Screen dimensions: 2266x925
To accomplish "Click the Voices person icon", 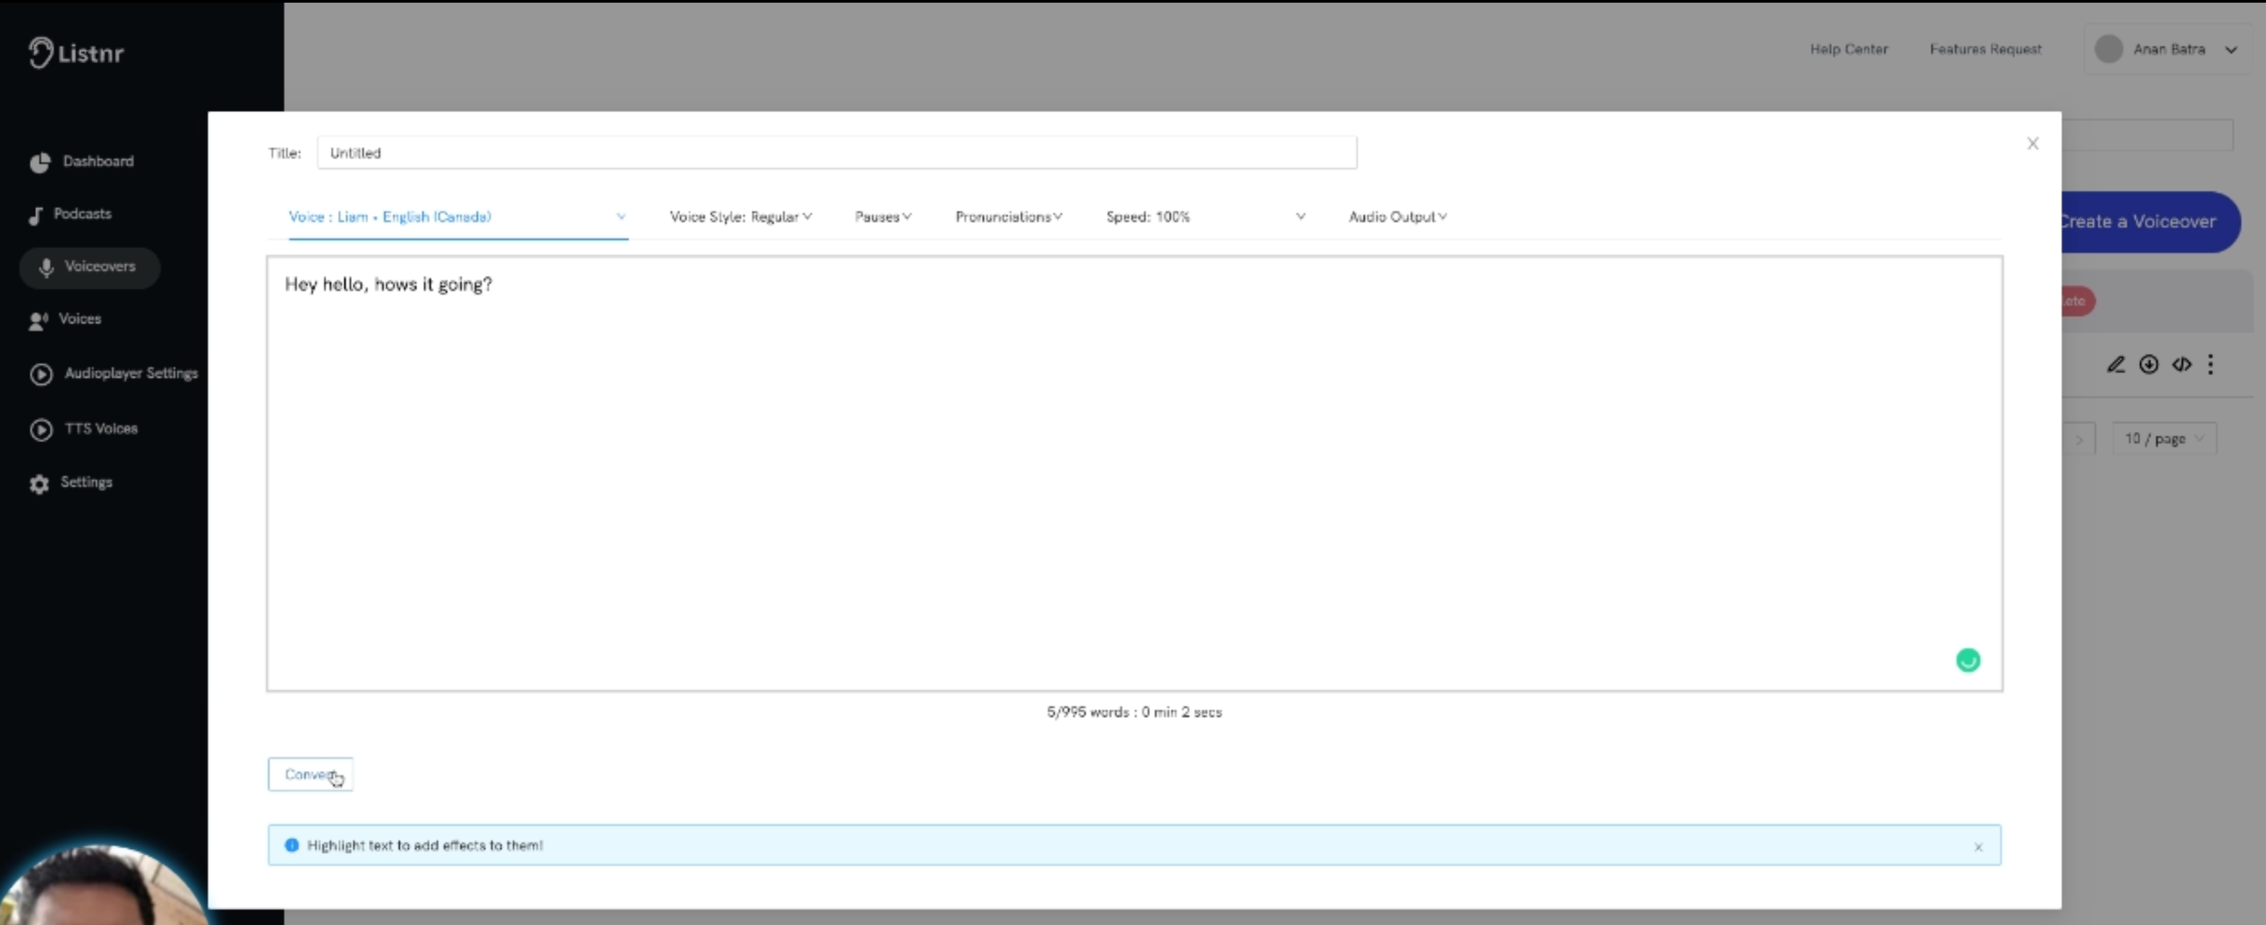I will point(38,321).
